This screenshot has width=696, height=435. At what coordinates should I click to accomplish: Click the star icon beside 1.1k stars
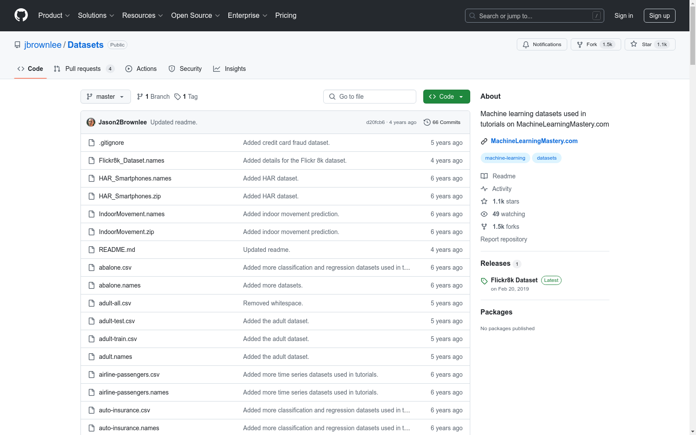(484, 201)
